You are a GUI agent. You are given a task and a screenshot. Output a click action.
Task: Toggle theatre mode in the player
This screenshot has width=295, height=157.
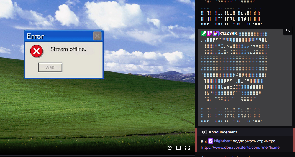coord(178,148)
